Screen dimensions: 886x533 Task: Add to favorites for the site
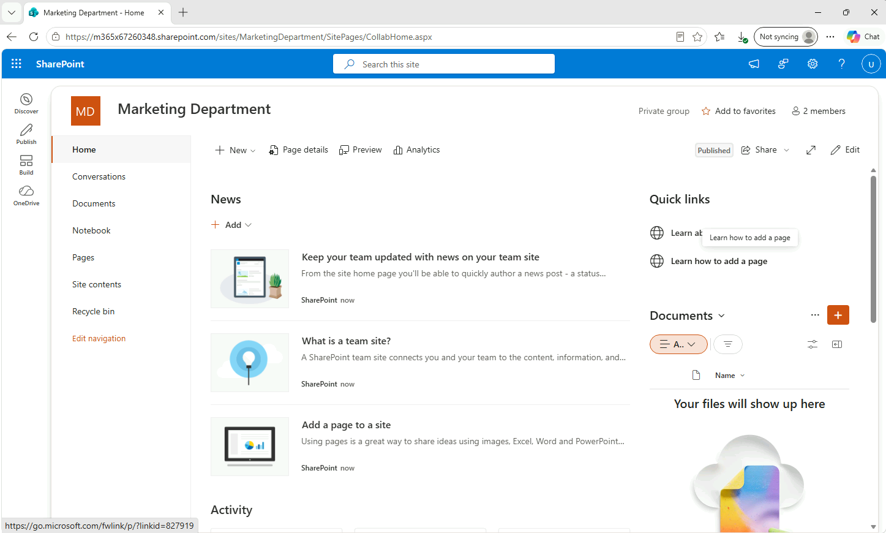(x=738, y=111)
